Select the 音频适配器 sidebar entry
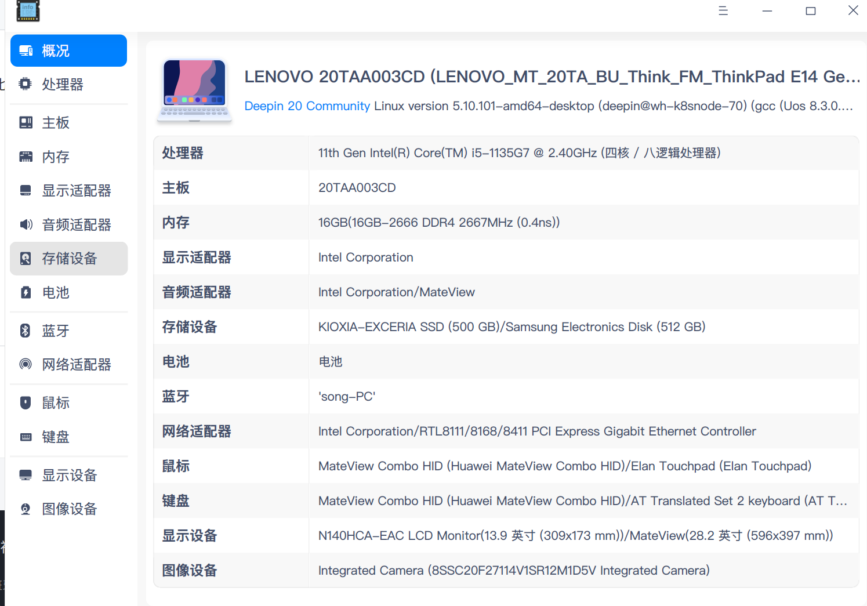Viewport: 867px width, 606px height. click(x=68, y=224)
